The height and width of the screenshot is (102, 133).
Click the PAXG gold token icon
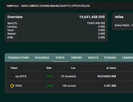point(12,86)
